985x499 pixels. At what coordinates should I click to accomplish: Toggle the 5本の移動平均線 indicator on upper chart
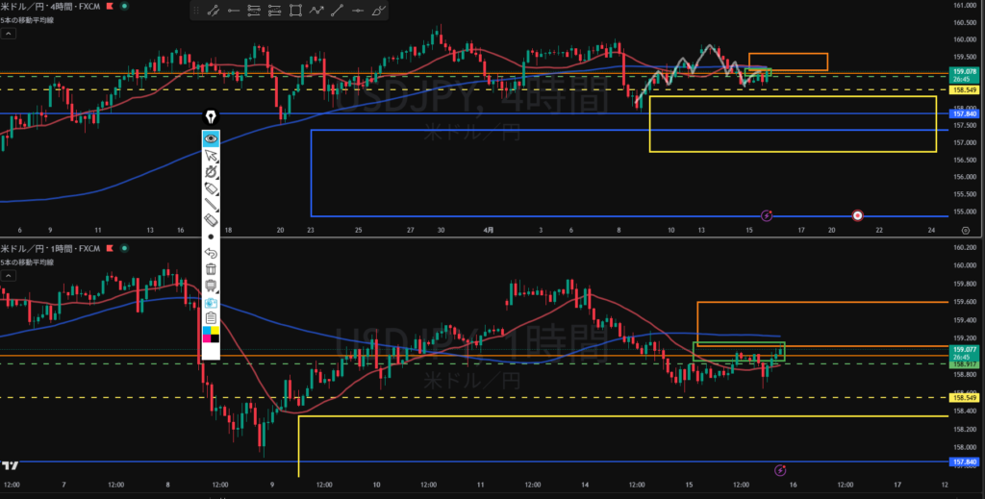(27, 19)
